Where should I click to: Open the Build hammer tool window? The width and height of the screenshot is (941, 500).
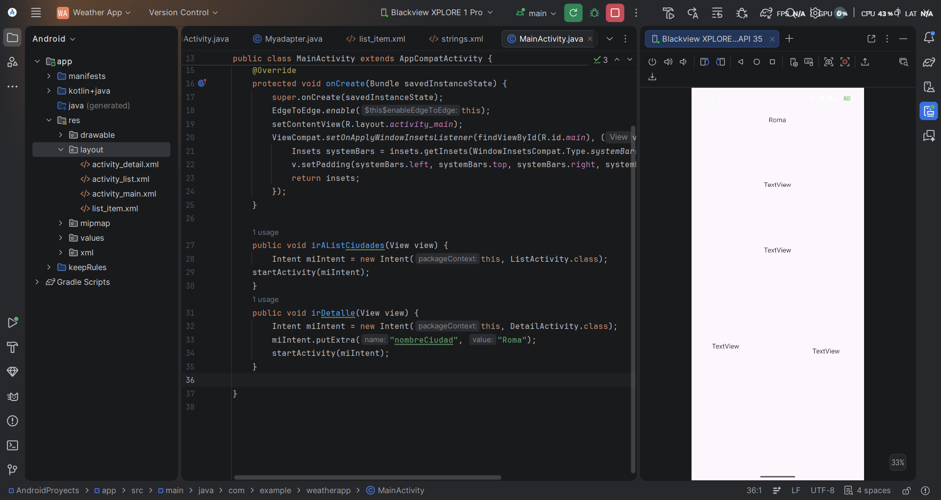coord(13,348)
